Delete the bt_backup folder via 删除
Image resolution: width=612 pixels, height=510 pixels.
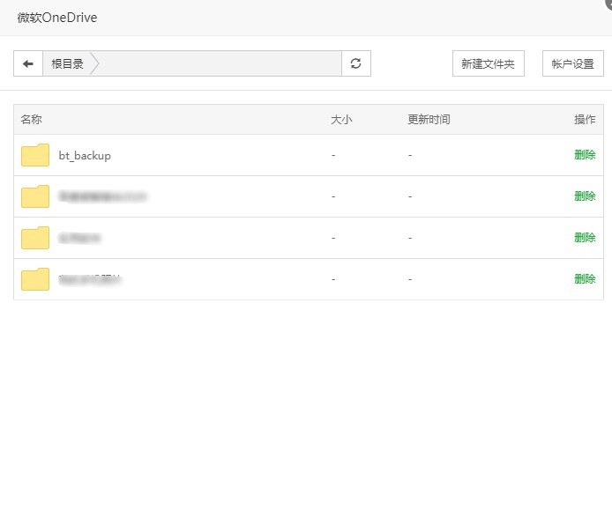[585, 155]
